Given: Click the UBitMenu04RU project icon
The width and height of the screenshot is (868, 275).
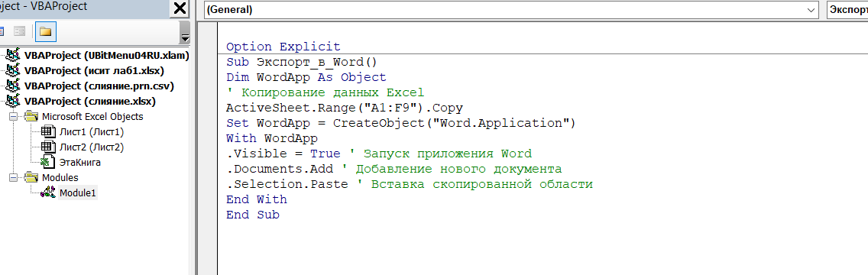Looking at the screenshot, I should pyautogui.click(x=12, y=56).
